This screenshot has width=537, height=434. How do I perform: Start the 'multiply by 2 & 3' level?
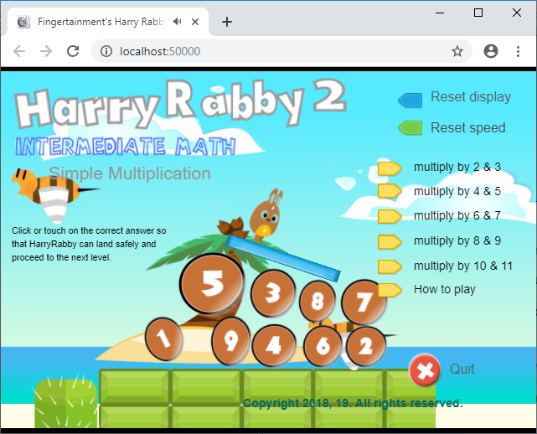[457, 168]
